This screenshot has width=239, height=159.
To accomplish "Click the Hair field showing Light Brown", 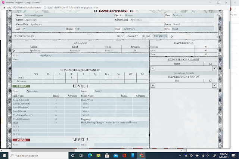I will 143,29.
